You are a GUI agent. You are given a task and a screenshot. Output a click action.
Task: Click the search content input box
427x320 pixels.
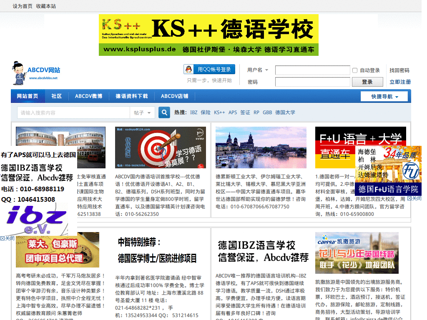point(73,112)
